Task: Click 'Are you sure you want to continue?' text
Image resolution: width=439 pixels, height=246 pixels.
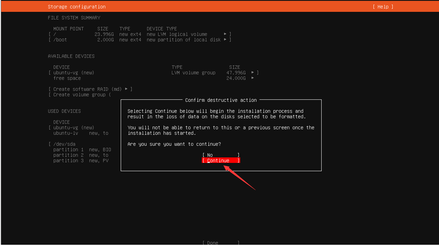Action: tap(174, 144)
